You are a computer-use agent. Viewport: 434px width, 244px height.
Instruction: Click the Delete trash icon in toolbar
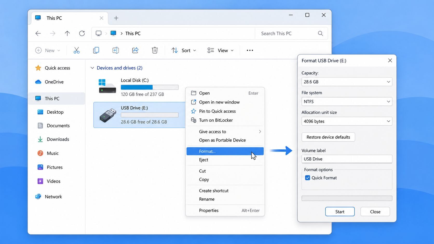[155, 50]
